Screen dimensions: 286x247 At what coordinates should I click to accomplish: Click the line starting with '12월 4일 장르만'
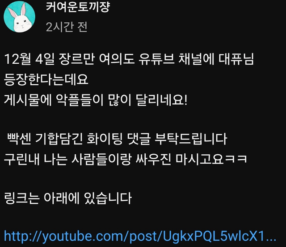129,59
